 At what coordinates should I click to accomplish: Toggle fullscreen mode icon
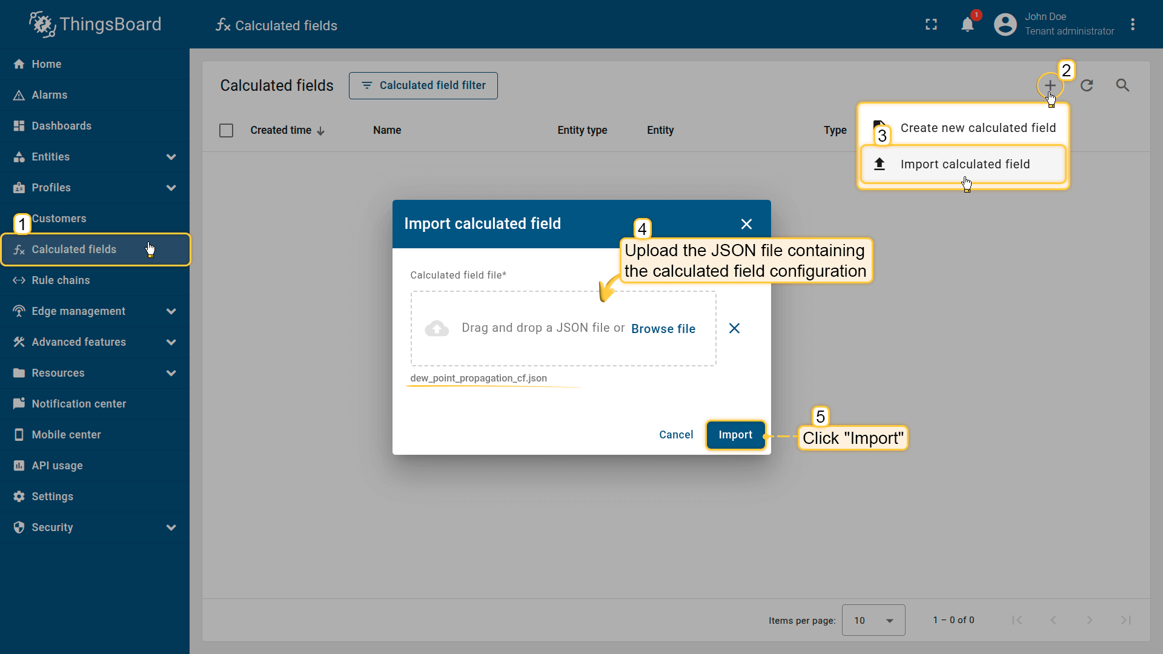931,25
